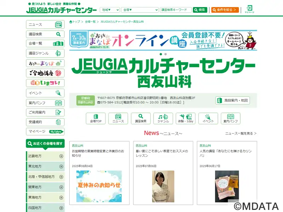
Task: Open ご利用案内 in the left sidebar
Action: [45, 112]
